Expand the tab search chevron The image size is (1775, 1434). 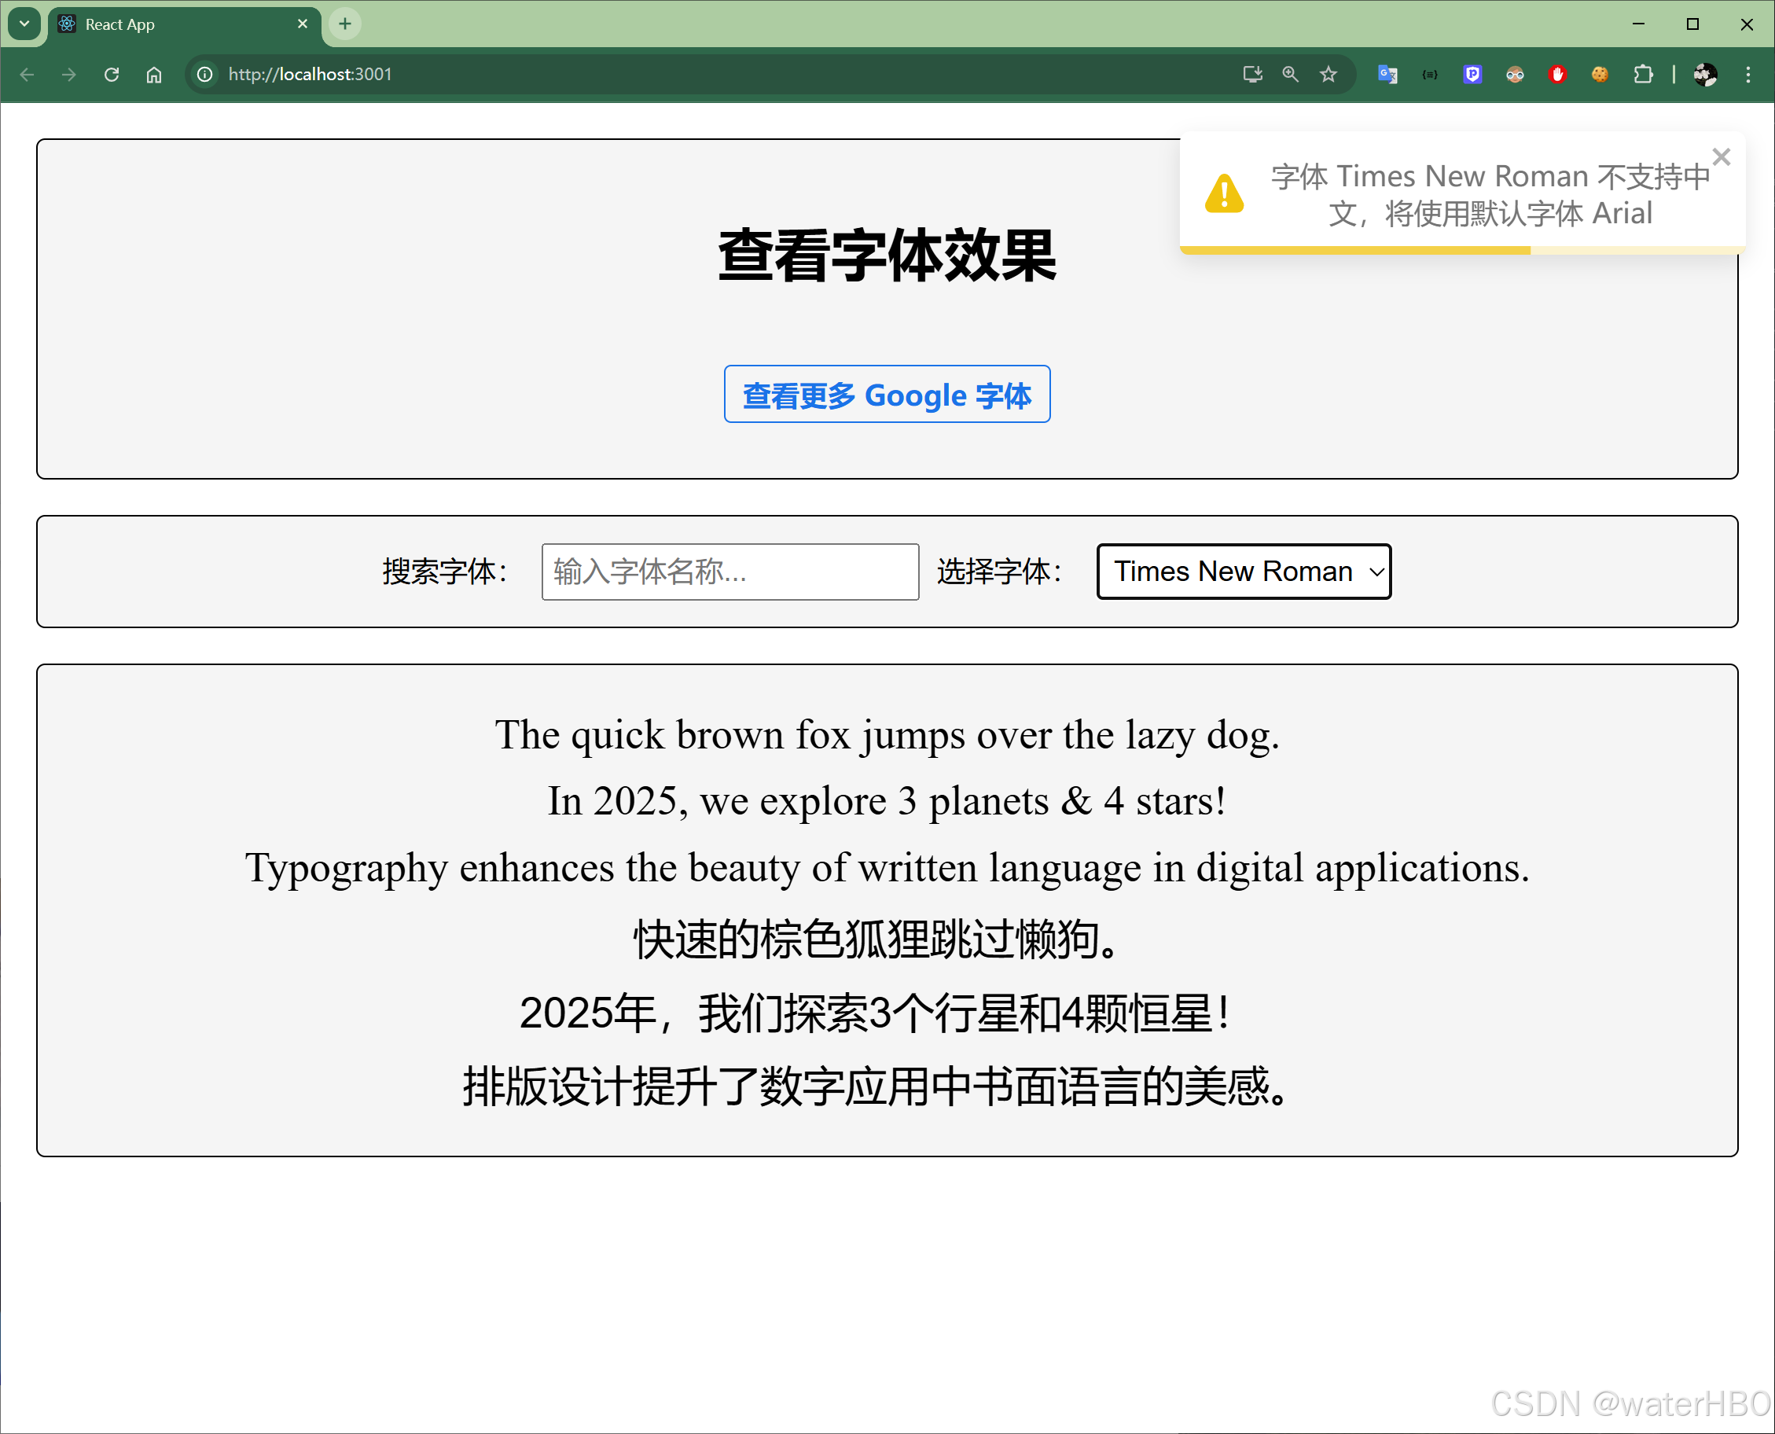pos(24,24)
